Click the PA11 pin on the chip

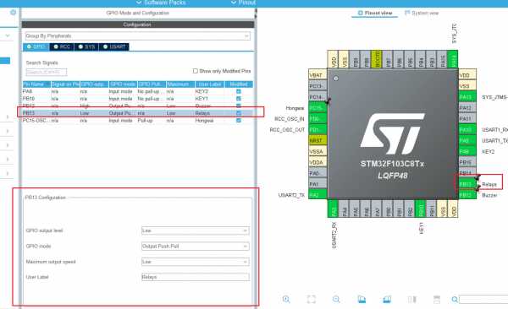point(467,119)
